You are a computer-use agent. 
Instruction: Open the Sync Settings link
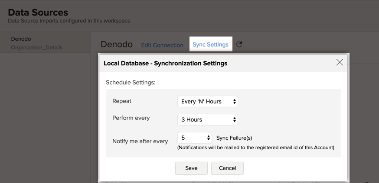point(210,45)
